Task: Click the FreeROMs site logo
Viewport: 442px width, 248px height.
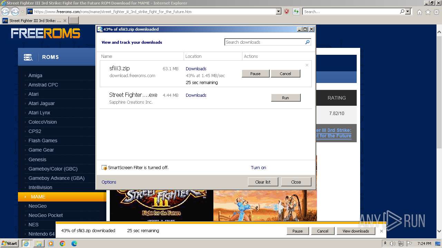Action: click(x=46, y=33)
